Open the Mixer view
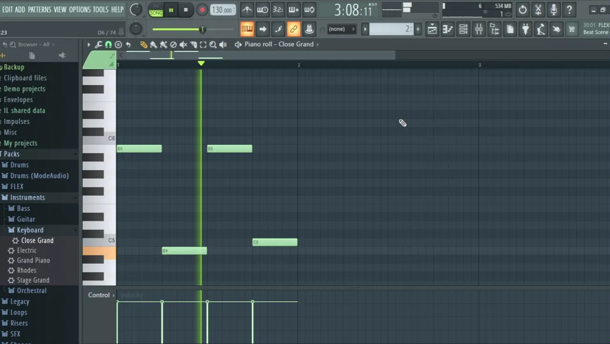The width and height of the screenshot is (610, 344). (479, 30)
